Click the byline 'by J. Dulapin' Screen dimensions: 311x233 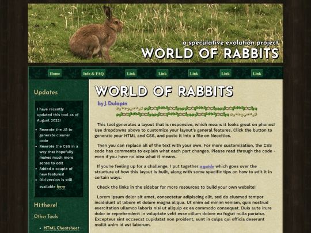pos(112,104)
